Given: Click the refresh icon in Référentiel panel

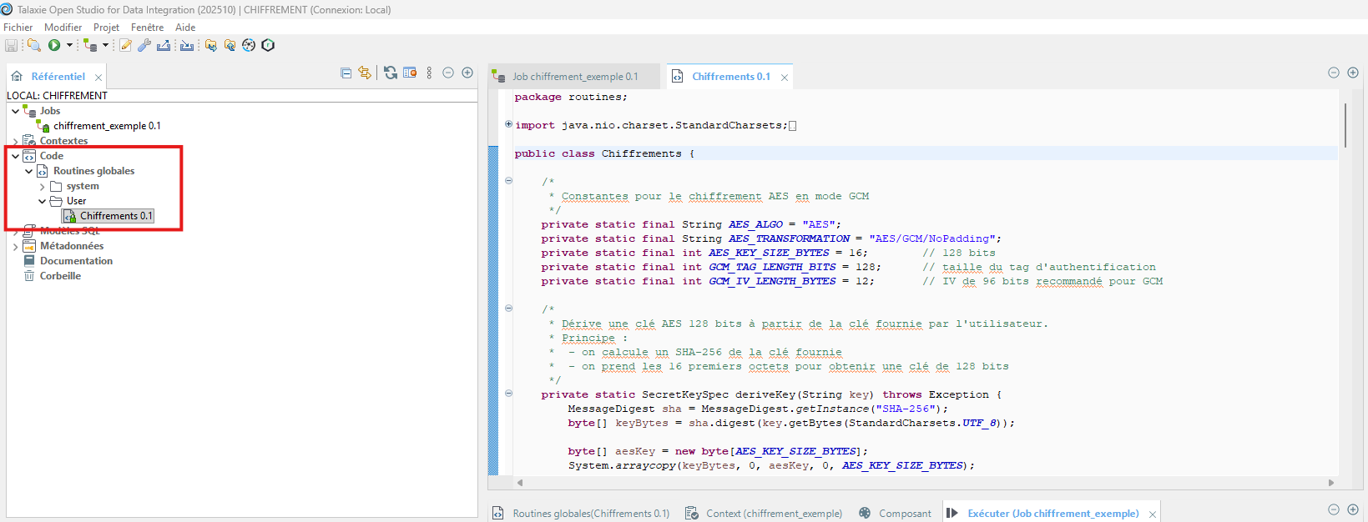Looking at the screenshot, I should (x=391, y=73).
